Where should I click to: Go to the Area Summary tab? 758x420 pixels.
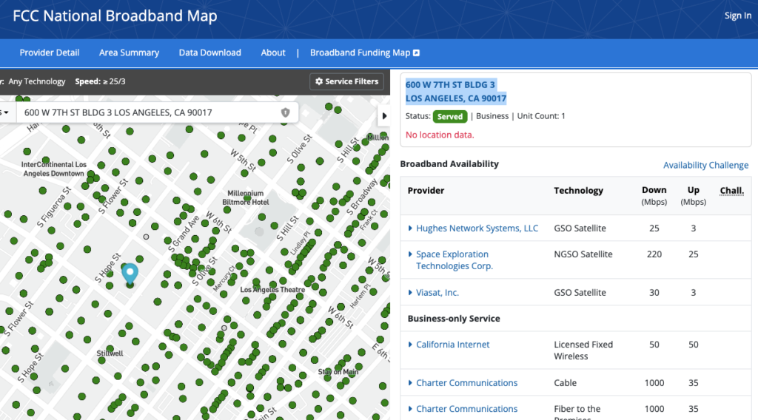pyautogui.click(x=129, y=52)
